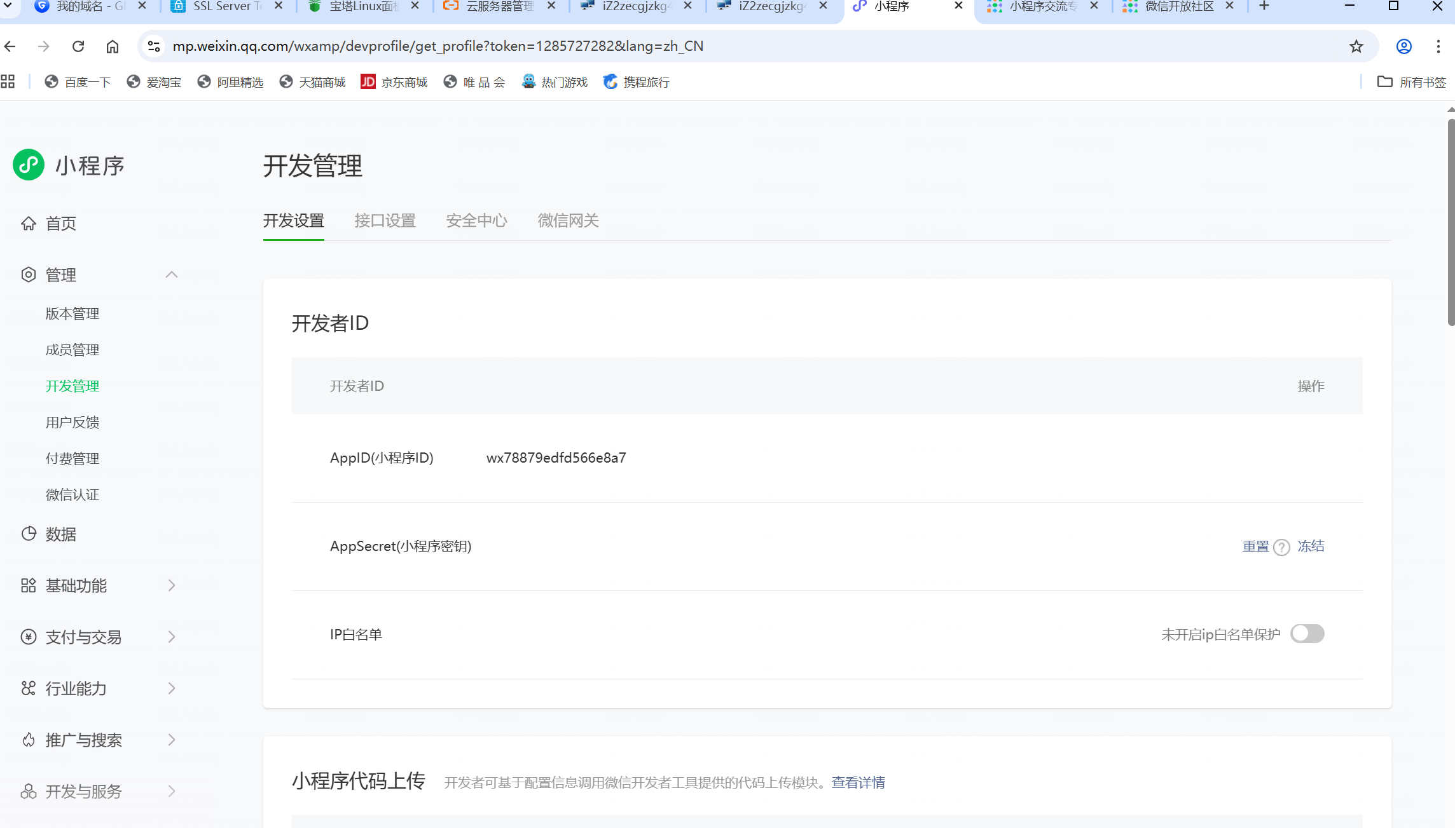Click the 冻结 AppSecret link
This screenshot has width=1455, height=828.
[1311, 546]
